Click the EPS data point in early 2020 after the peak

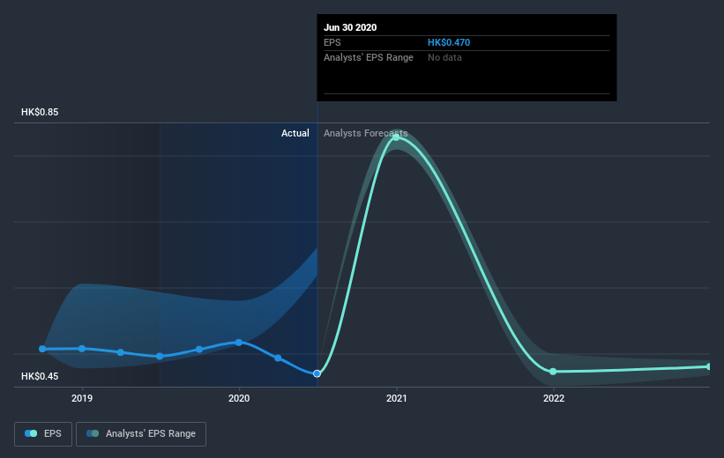pyautogui.click(x=278, y=358)
